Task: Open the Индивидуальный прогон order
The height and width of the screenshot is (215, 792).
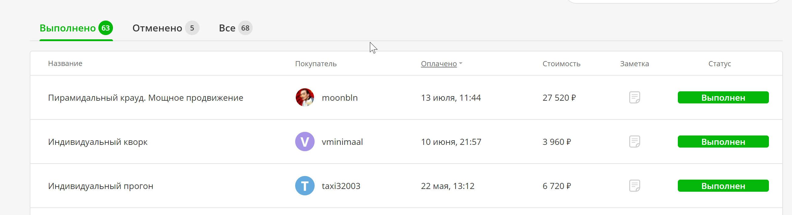Action: point(101,186)
